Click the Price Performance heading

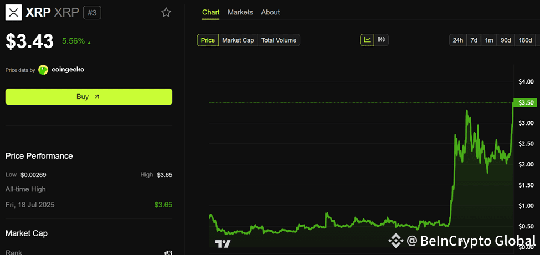pyautogui.click(x=39, y=156)
